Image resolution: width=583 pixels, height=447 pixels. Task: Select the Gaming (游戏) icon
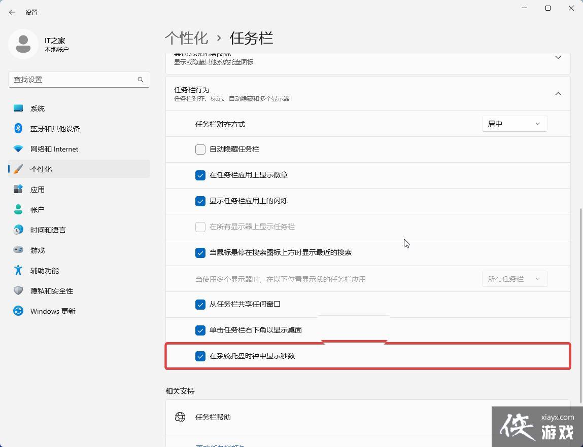18,250
